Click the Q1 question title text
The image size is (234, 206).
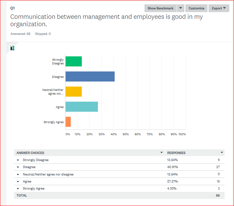click(106, 20)
